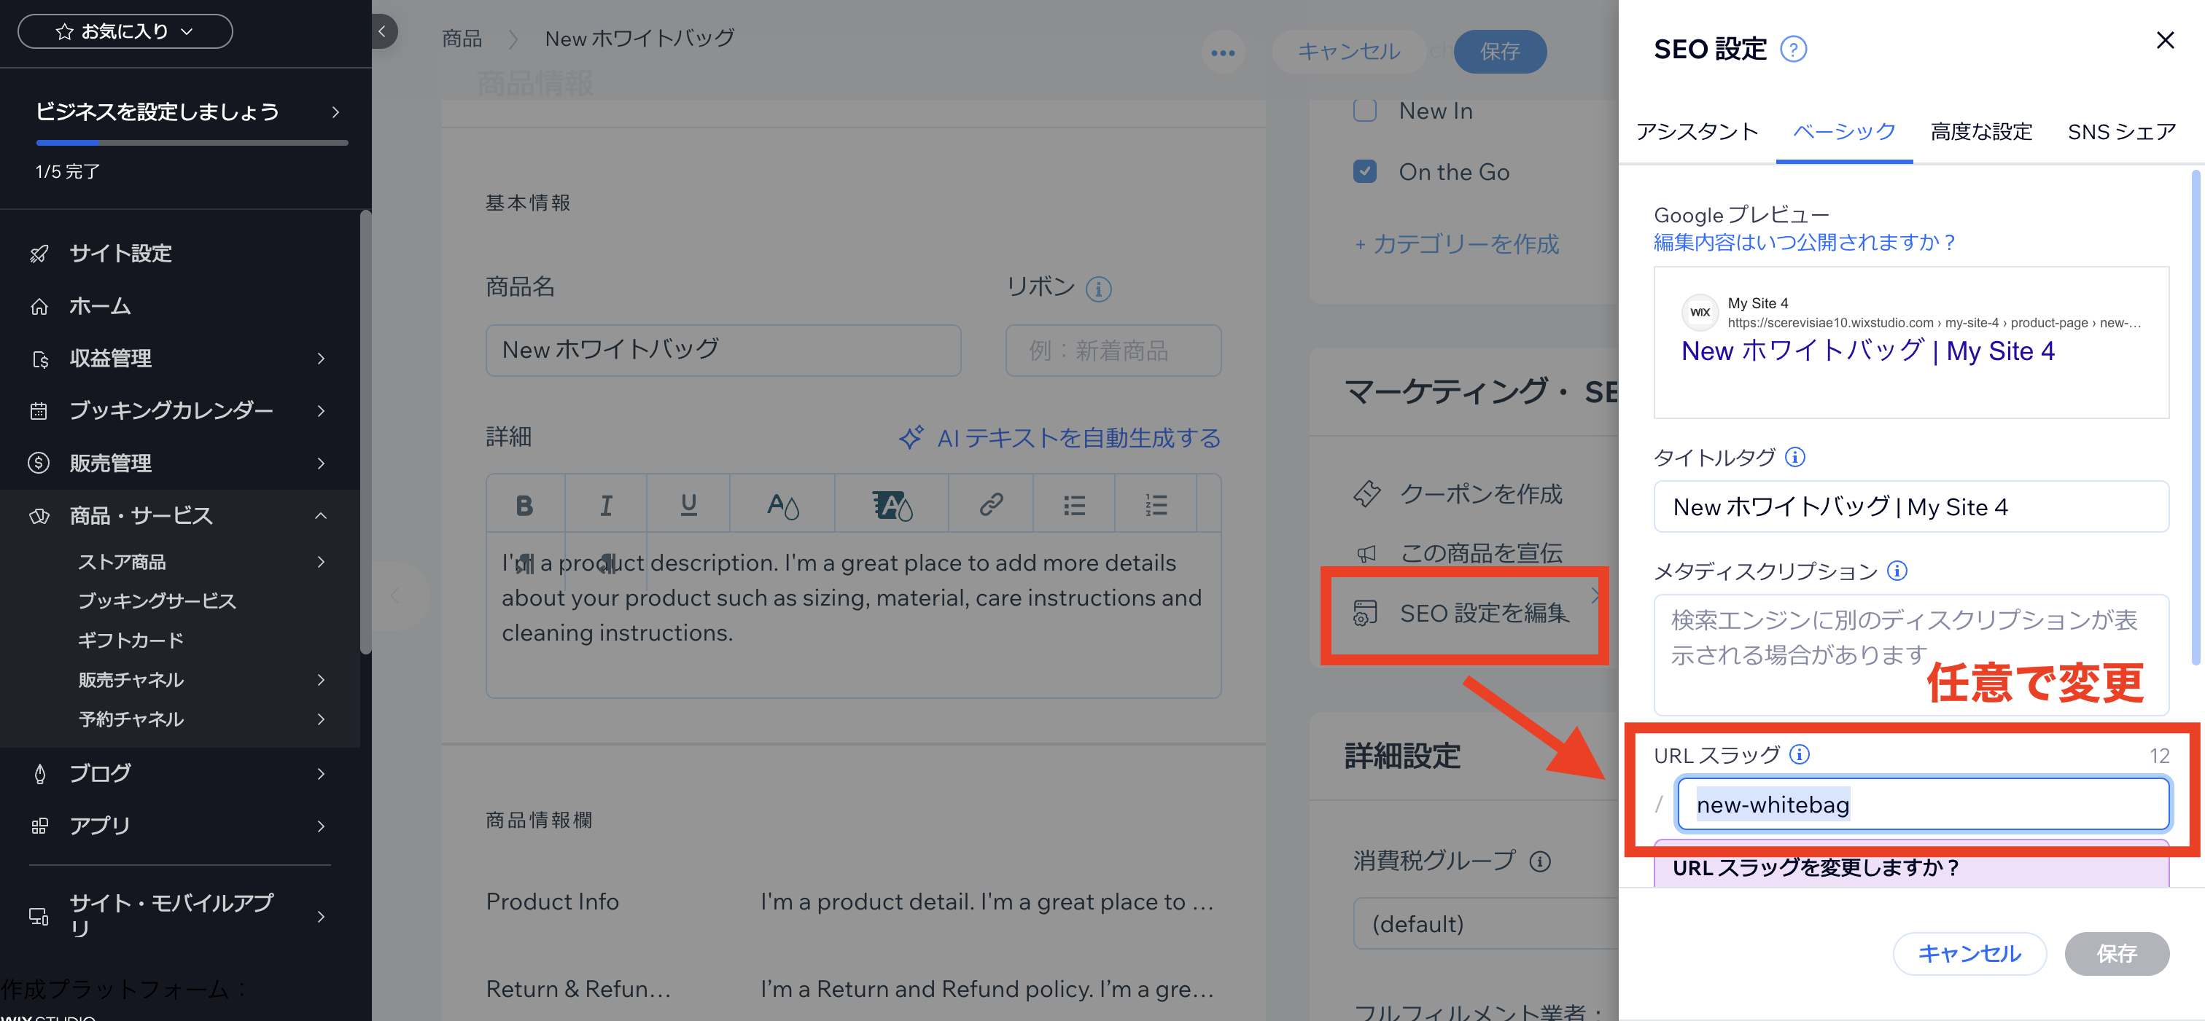Click the 商品 breadcrumb link
Viewport: 2205px width, 1021px height.
[x=462, y=39]
